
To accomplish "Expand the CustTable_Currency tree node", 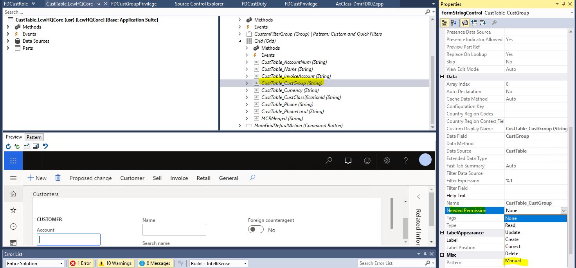I will coord(247,90).
